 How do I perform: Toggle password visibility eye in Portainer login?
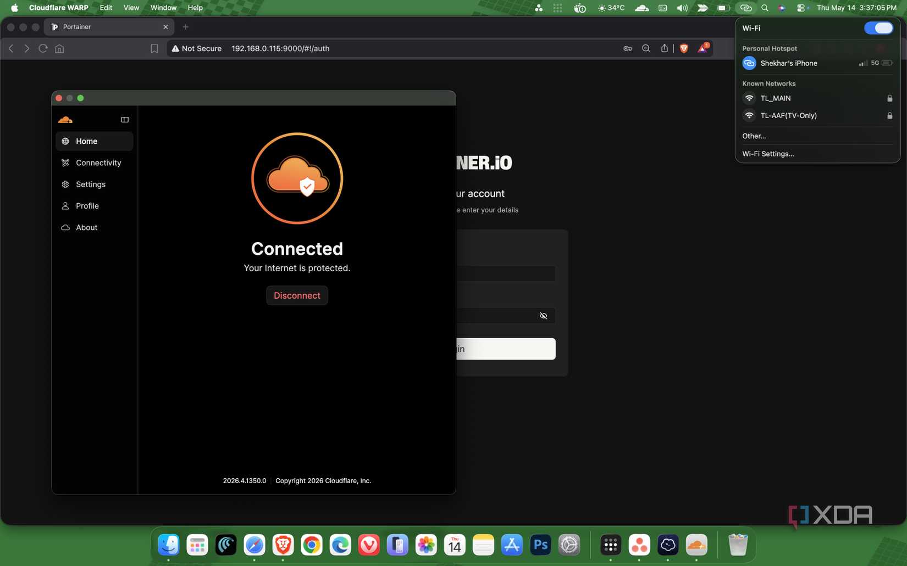point(543,316)
